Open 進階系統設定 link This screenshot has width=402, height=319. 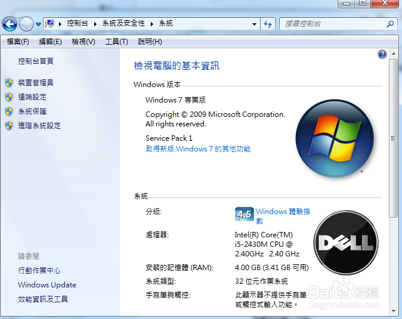[x=39, y=126]
